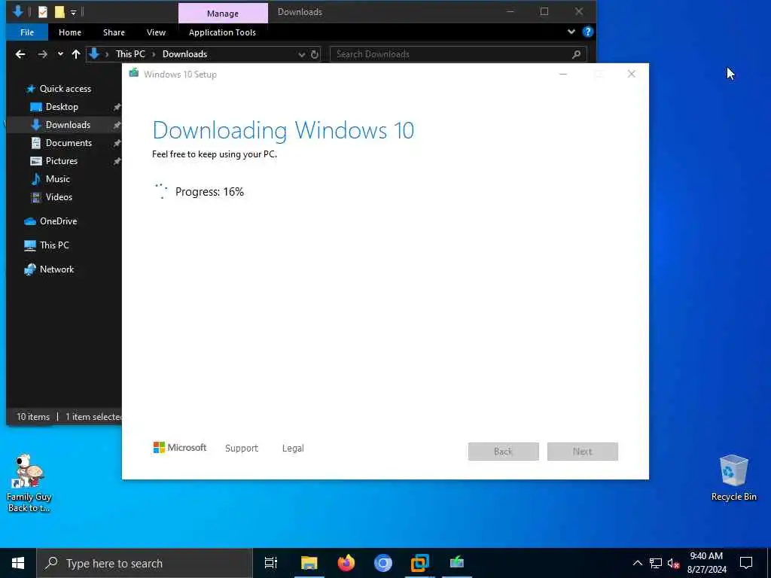Open the View ribbon tab
The height and width of the screenshot is (578, 771).
coord(156,32)
